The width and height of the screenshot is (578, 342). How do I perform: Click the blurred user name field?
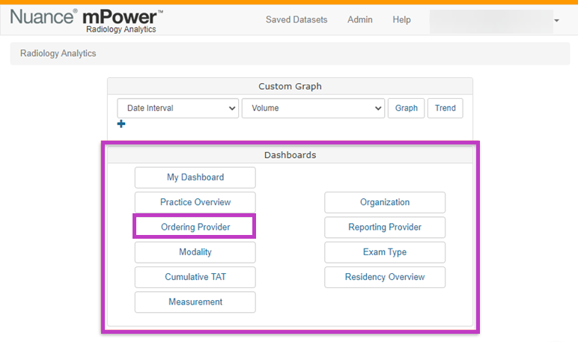point(491,22)
